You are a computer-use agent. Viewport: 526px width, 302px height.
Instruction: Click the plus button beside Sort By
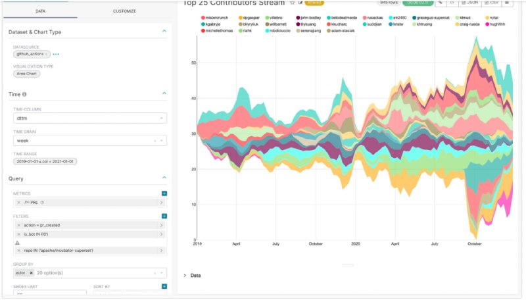[x=164, y=286]
